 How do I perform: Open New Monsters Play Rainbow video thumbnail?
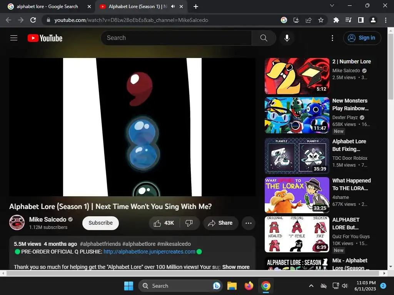coord(297,115)
